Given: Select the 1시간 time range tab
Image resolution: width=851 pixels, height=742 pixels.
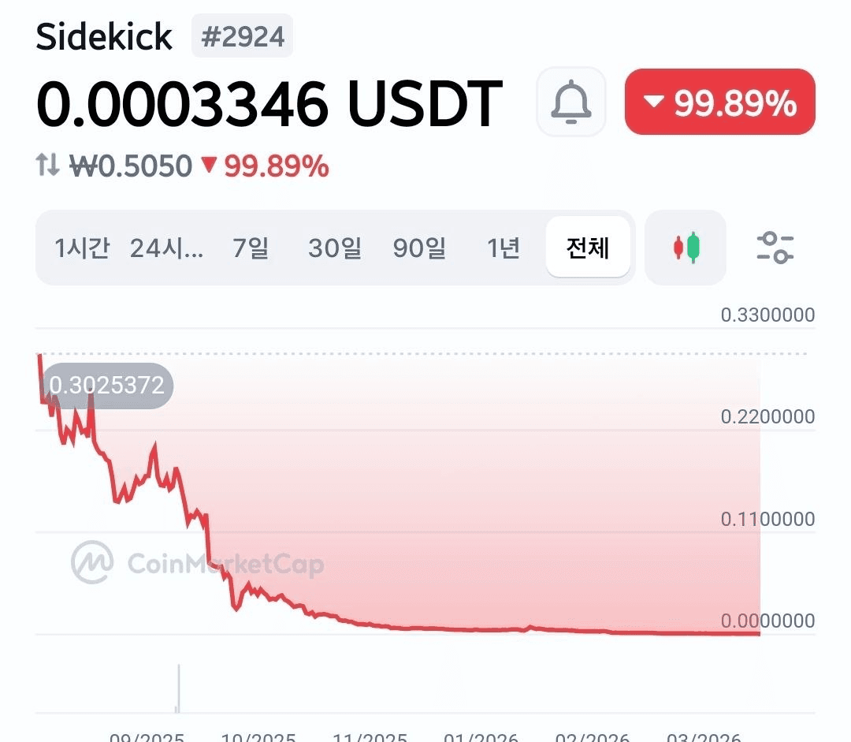Looking at the screenshot, I should [82, 248].
